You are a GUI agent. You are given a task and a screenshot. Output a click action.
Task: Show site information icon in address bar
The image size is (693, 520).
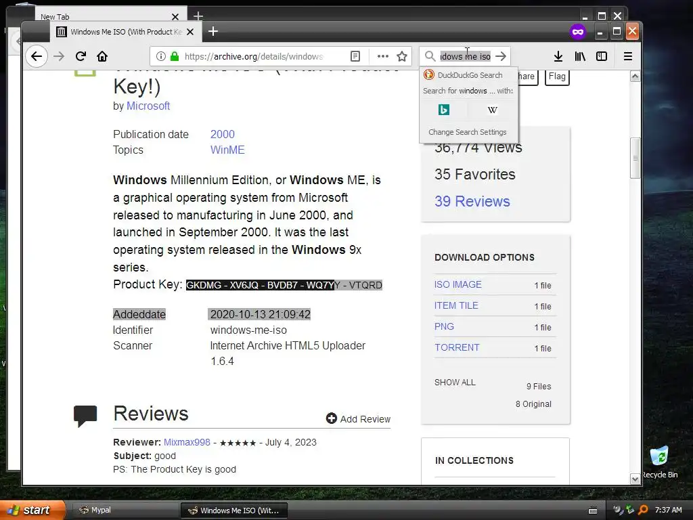point(161,56)
